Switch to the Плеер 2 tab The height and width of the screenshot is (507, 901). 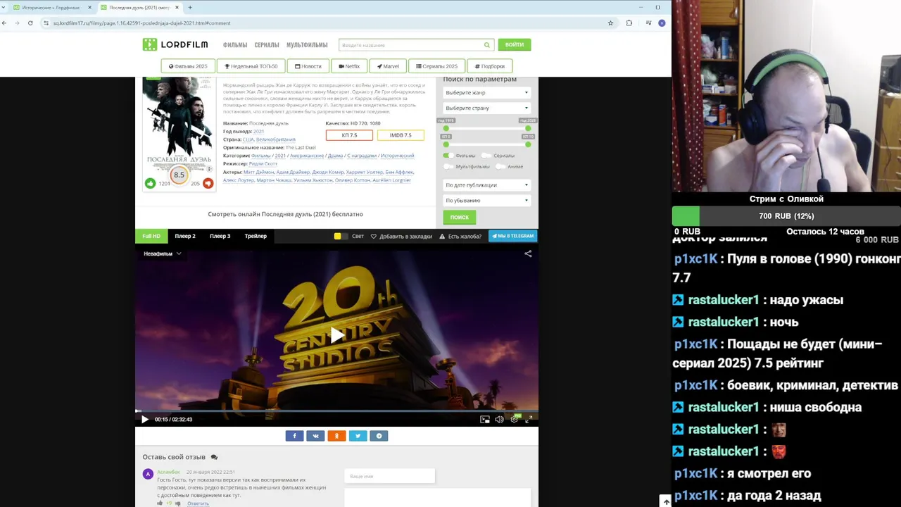click(x=185, y=236)
